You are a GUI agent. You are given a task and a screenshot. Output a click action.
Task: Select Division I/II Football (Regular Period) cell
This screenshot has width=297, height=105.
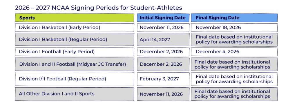(75, 79)
